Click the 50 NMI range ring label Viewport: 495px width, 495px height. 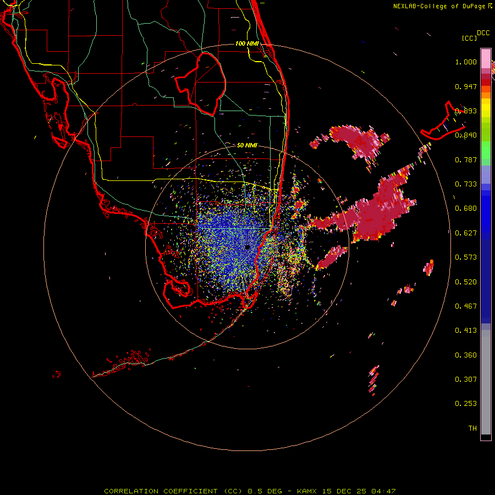tap(247, 146)
